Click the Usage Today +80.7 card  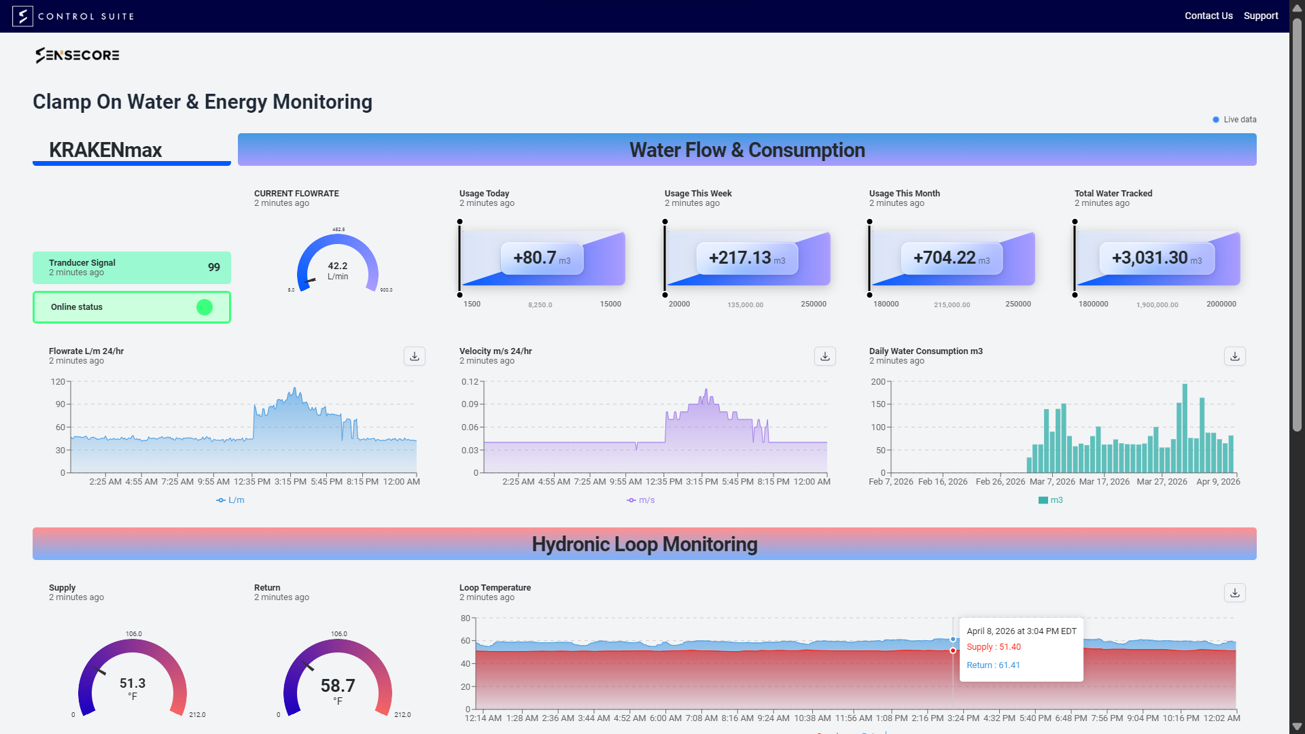point(542,258)
